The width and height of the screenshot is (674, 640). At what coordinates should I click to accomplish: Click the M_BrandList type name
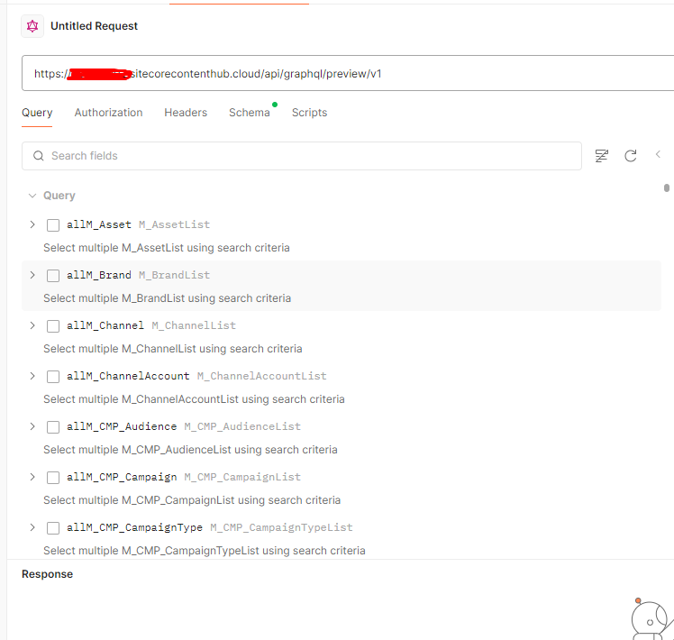pos(174,275)
